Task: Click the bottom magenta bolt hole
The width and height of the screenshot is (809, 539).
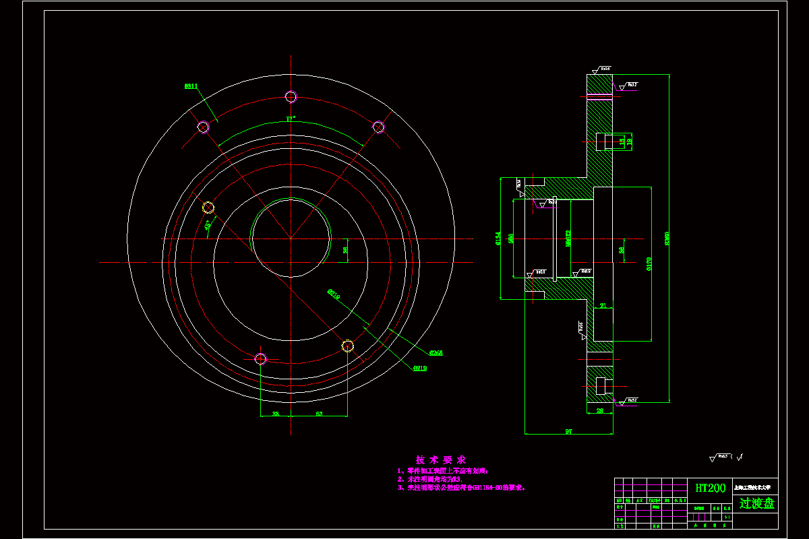Action: (x=261, y=358)
